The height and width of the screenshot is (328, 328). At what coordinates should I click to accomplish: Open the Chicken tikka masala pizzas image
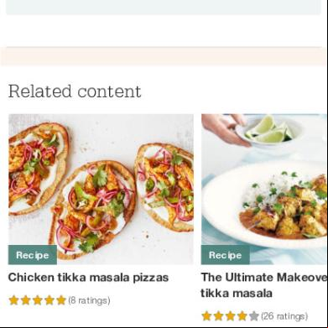101,189
